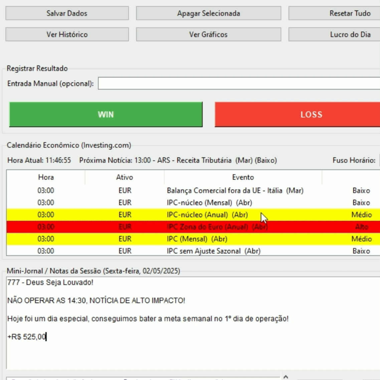
Task: Place cursor after '+R$ 525,00' in notes
Action: click(46, 337)
